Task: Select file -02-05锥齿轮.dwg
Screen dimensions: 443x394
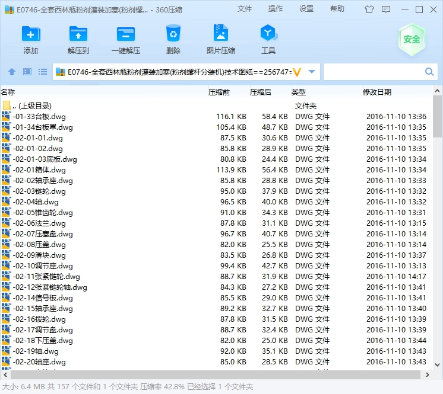Action: pyautogui.click(x=43, y=213)
